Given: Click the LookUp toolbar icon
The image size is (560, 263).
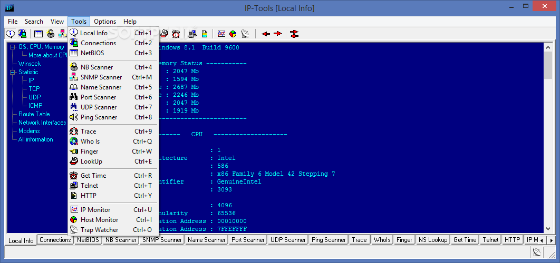Looking at the screenshot, I should [164, 34].
